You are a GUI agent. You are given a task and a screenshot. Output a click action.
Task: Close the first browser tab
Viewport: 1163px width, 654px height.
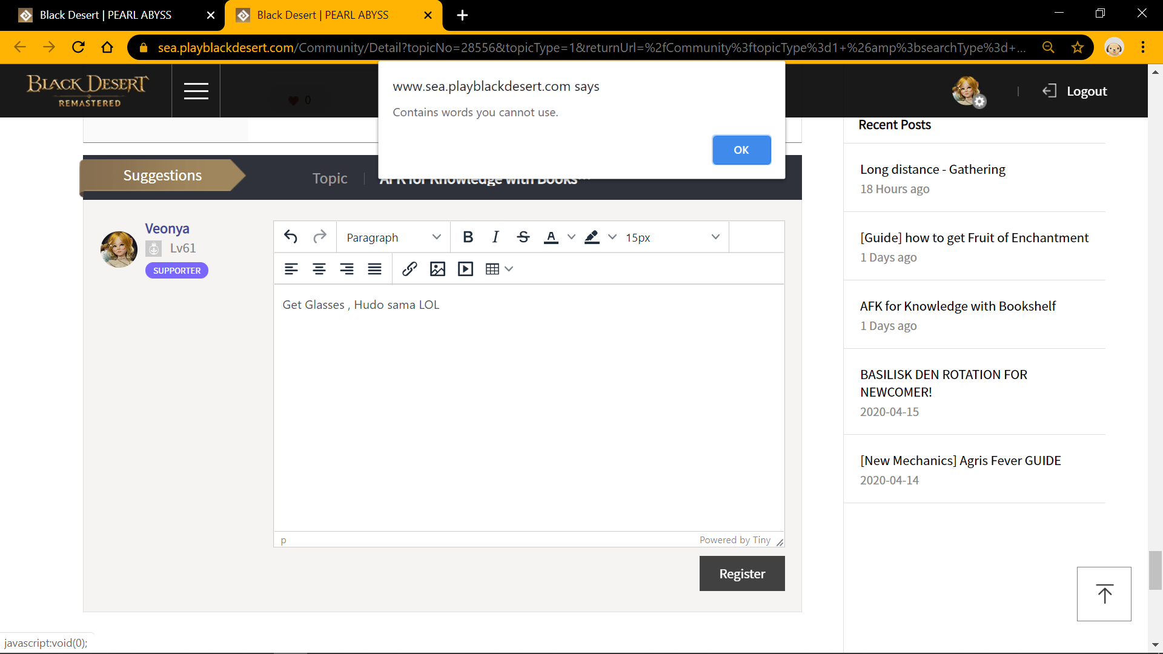[211, 15]
